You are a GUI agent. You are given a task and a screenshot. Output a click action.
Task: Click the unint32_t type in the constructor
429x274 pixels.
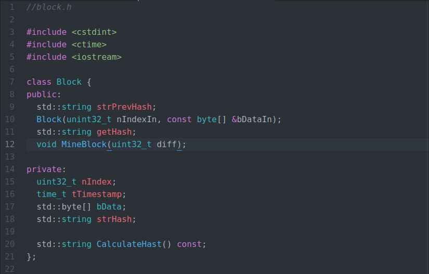pos(89,119)
